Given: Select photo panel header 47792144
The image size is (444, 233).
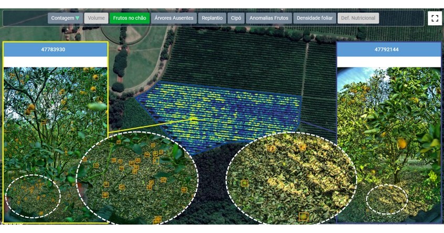Looking at the screenshot, I should point(389,49).
